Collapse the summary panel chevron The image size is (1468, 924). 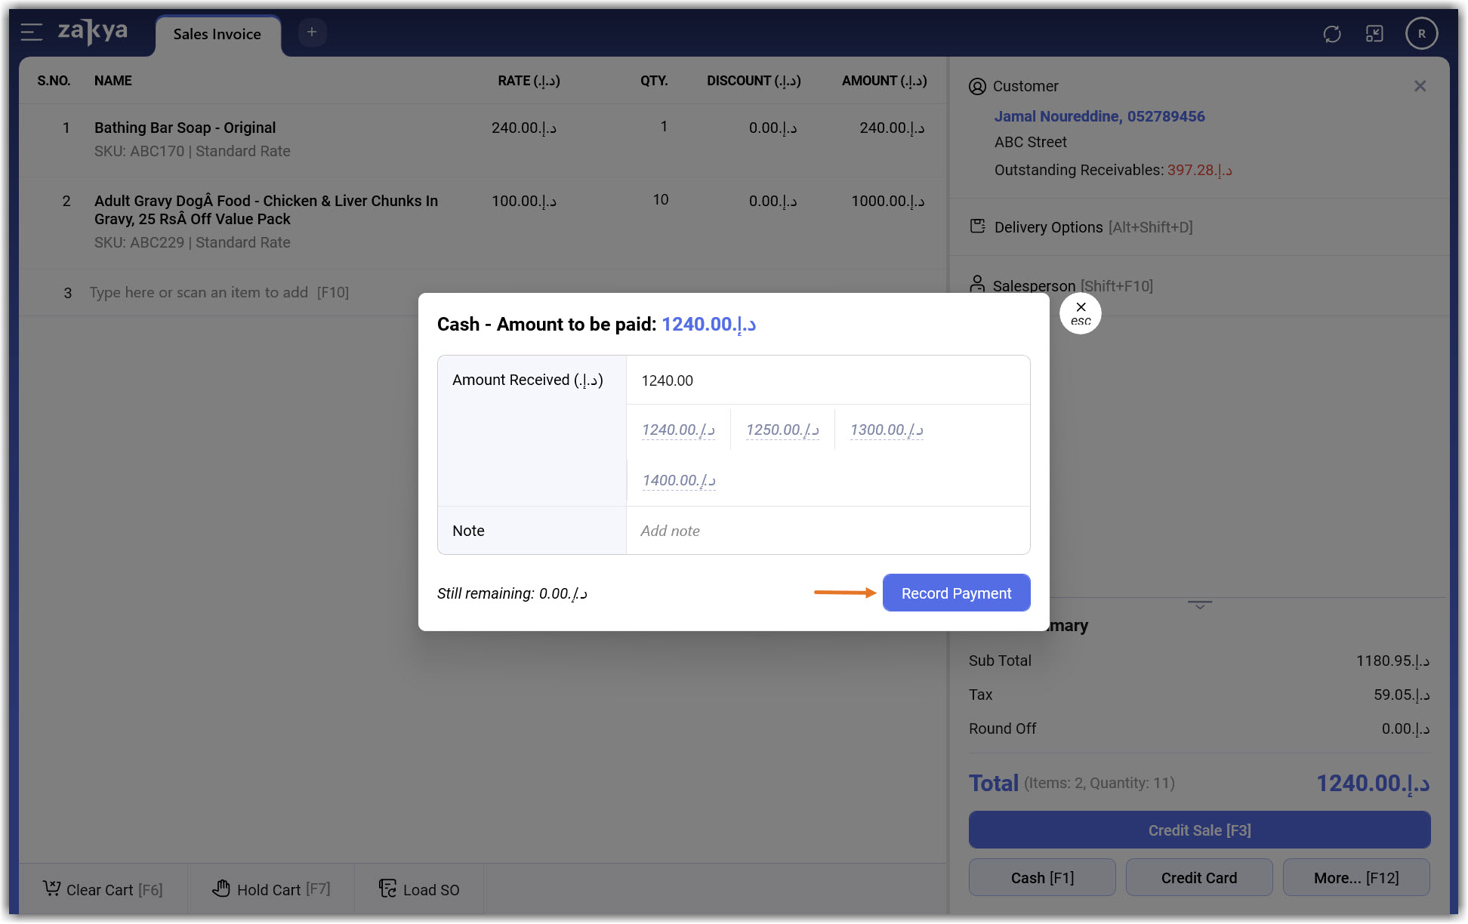pyautogui.click(x=1199, y=605)
